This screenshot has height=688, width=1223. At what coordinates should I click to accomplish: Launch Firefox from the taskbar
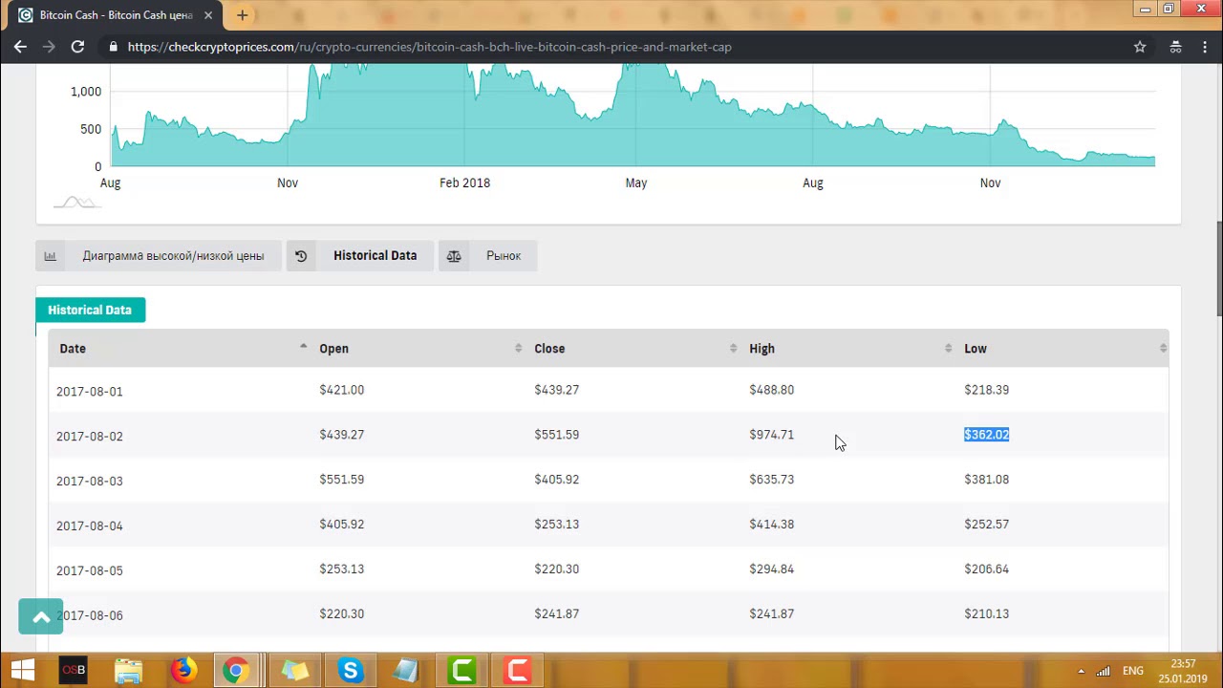(x=183, y=671)
